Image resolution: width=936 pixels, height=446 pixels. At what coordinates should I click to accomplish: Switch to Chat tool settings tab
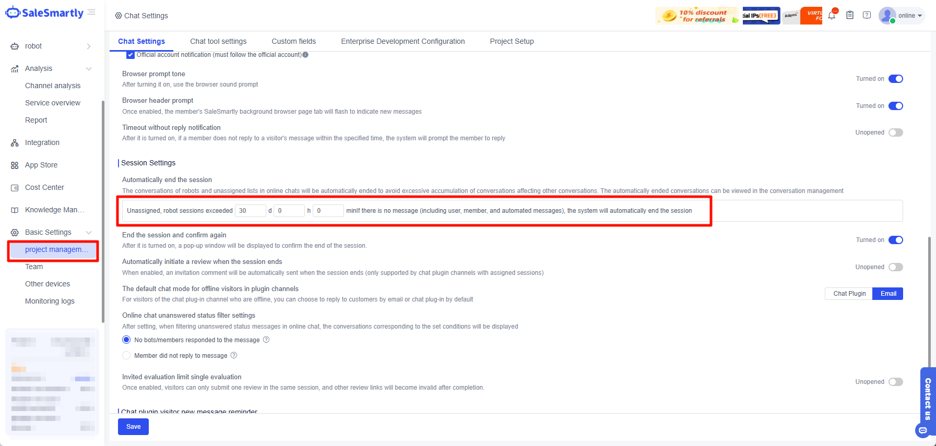coord(218,41)
